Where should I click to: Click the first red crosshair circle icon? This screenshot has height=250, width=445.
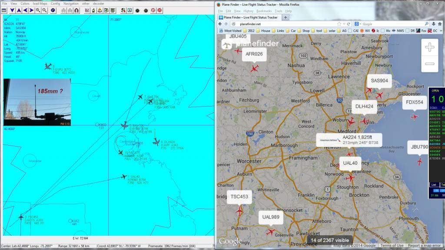[153, 10]
